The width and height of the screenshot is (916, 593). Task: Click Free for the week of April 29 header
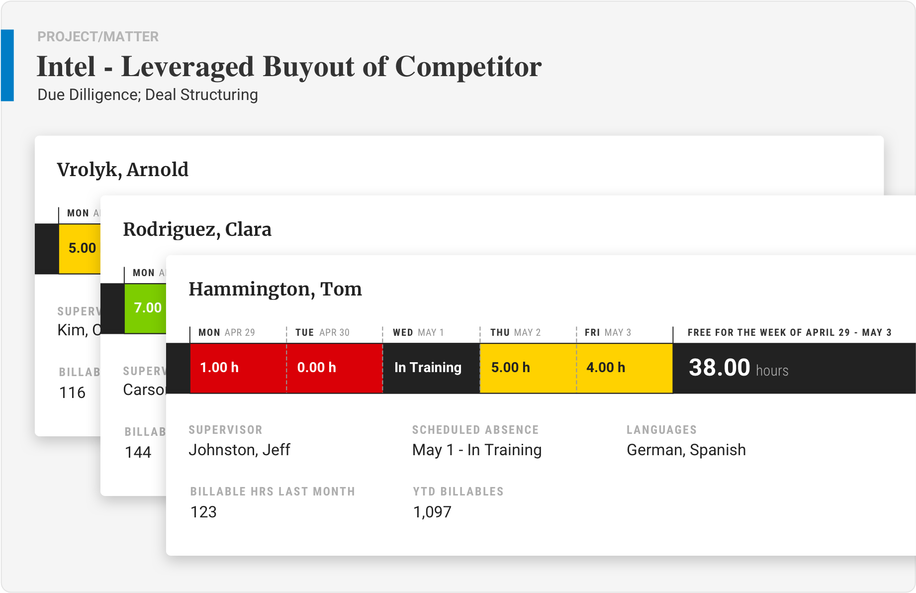789,332
